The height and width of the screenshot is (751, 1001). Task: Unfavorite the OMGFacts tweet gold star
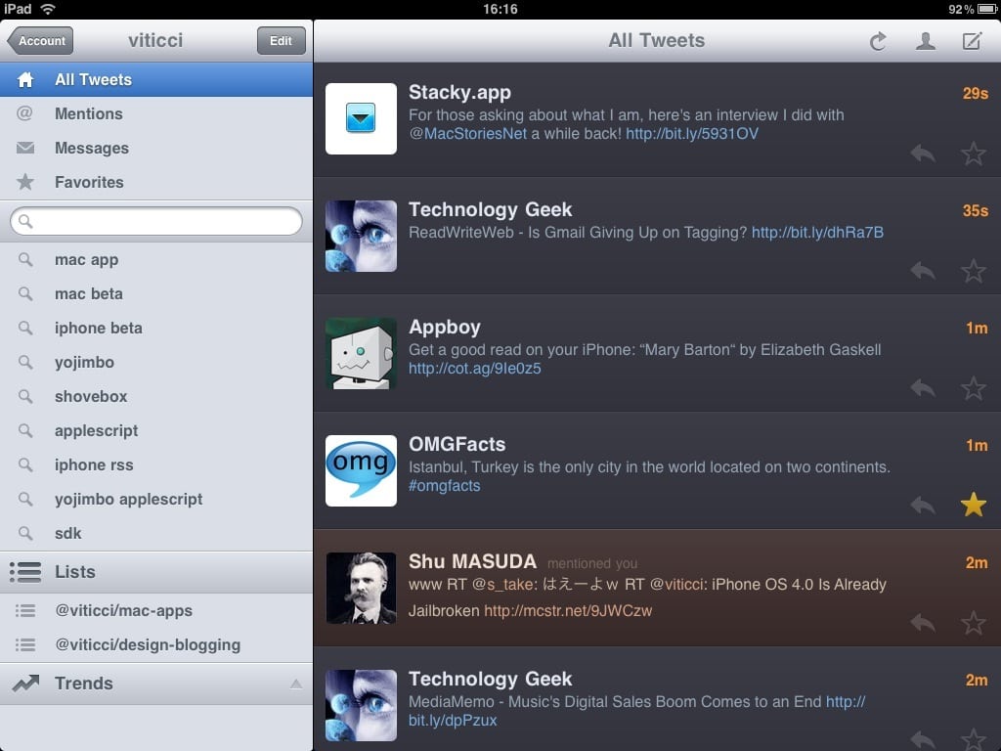974,505
